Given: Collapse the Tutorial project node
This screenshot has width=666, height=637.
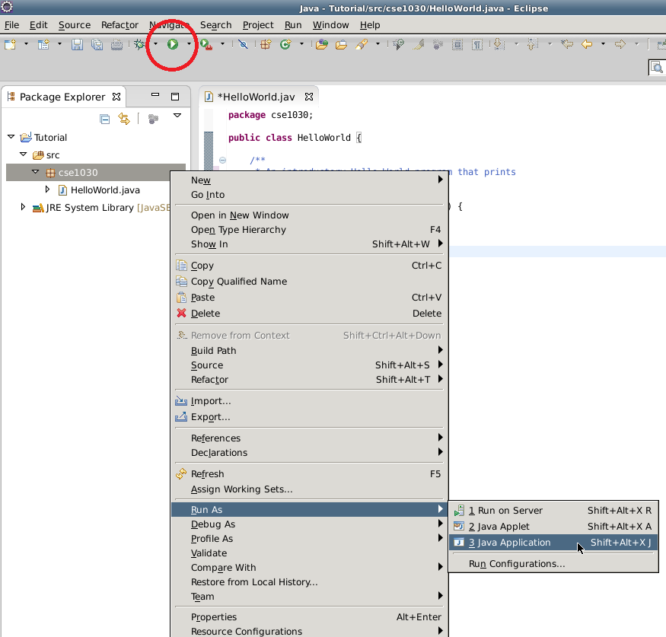Looking at the screenshot, I should (x=11, y=137).
